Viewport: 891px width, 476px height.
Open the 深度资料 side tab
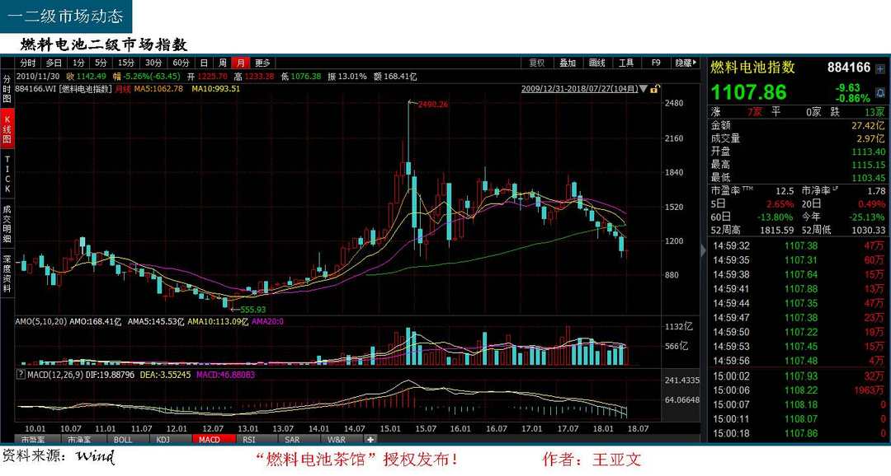[7, 274]
